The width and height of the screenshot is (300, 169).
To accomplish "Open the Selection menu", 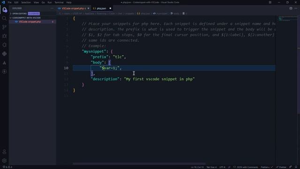I will [x=26, y=2].
